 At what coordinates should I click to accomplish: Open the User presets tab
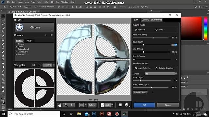[x=29, y=41]
